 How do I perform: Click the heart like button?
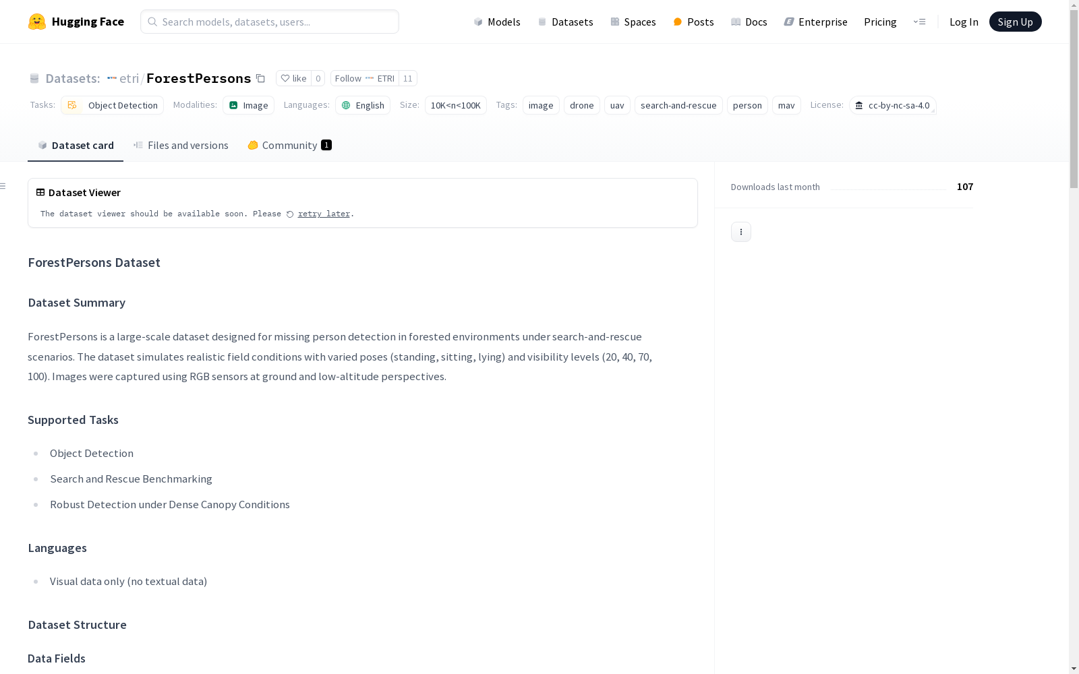click(293, 78)
